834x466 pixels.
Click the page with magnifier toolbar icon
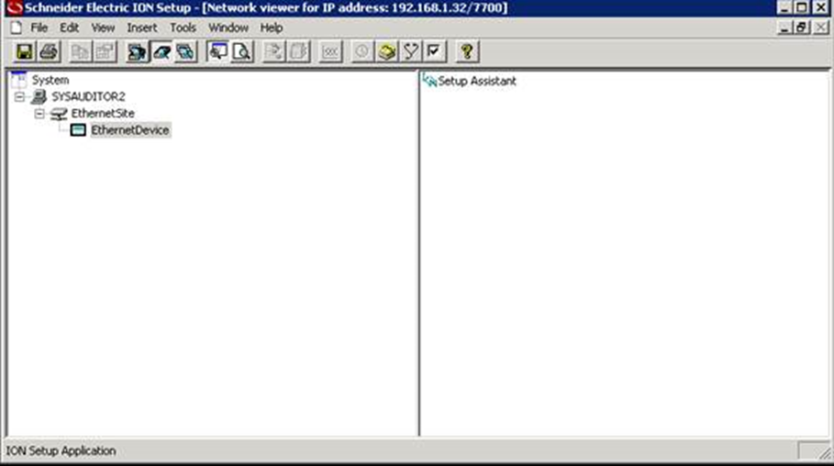[242, 51]
